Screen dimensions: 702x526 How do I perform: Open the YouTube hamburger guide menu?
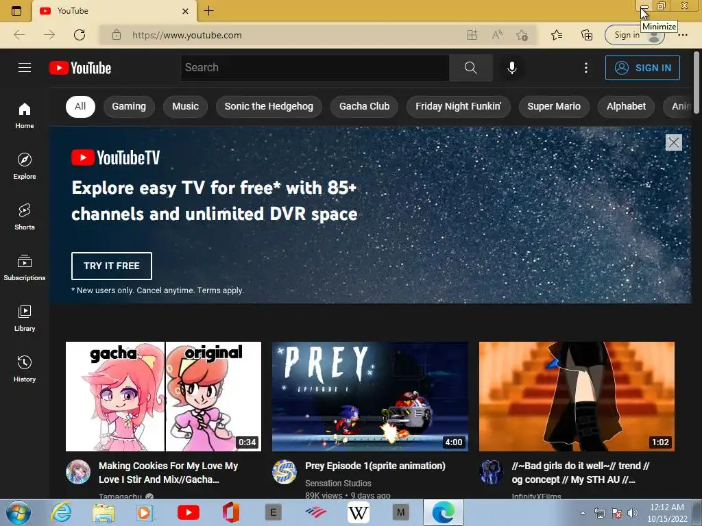click(x=25, y=68)
